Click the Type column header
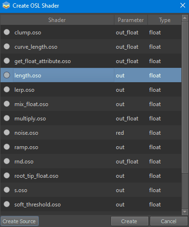The height and width of the screenshot is (227, 189). click(165, 20)
